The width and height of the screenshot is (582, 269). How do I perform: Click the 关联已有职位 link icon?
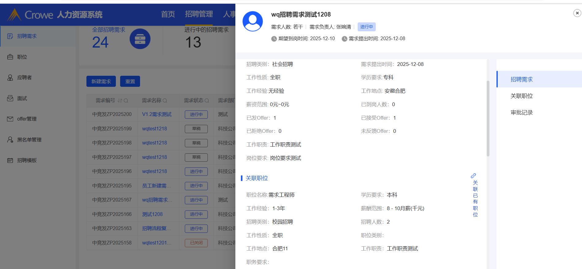point(473,176)
